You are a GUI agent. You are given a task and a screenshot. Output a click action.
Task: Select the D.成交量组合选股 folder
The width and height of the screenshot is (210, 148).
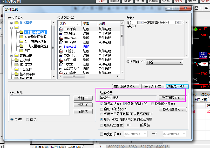pos(37,46)
